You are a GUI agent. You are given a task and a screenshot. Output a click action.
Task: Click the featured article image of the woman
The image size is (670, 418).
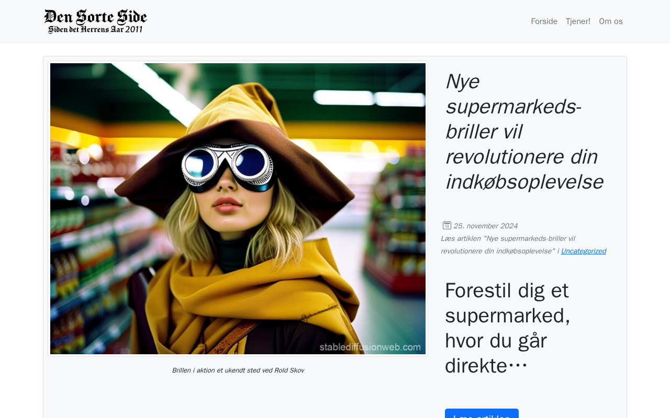point(238,208)
